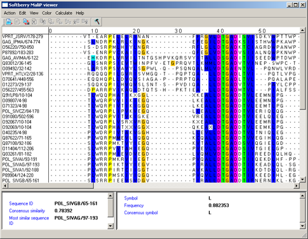Click the horizontal scrollbar thumb under alignment
Screen dimensions: 308x239
[x=51, y=186]
